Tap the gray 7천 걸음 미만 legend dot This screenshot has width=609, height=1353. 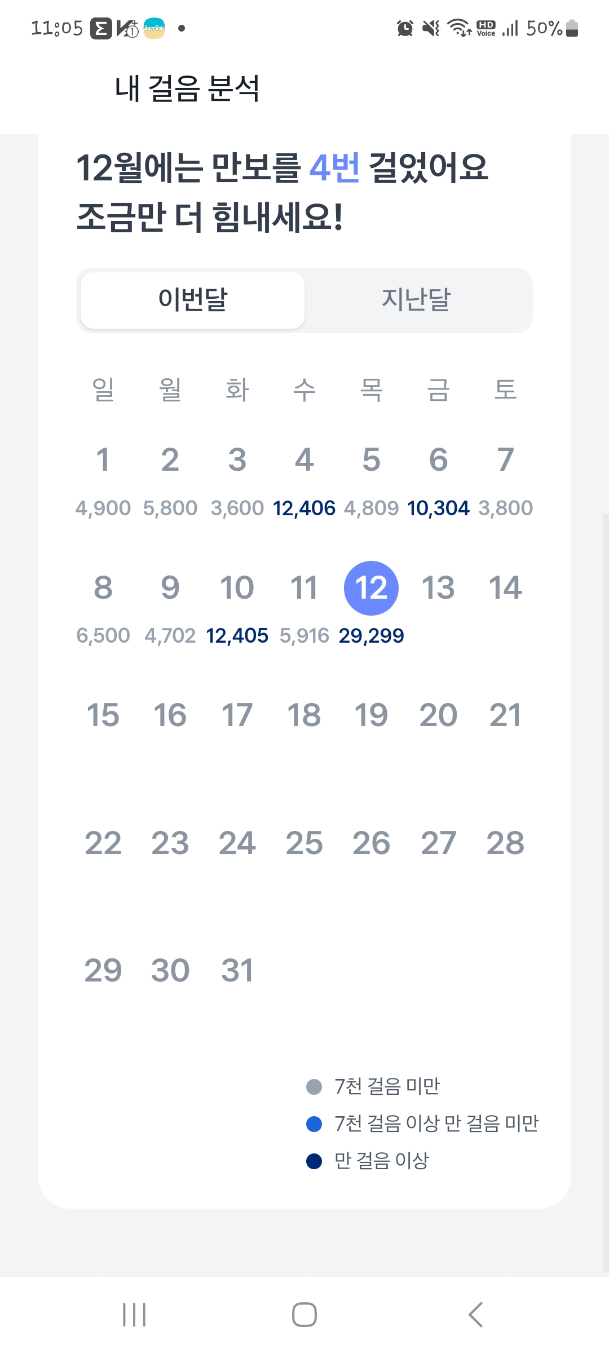coord(314,1086)
